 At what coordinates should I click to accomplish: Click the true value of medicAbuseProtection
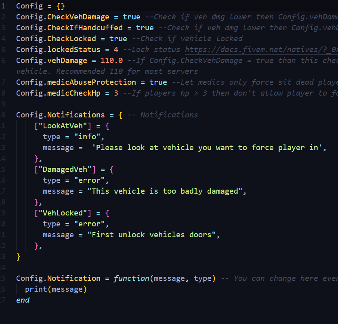[x=158, y=82]
